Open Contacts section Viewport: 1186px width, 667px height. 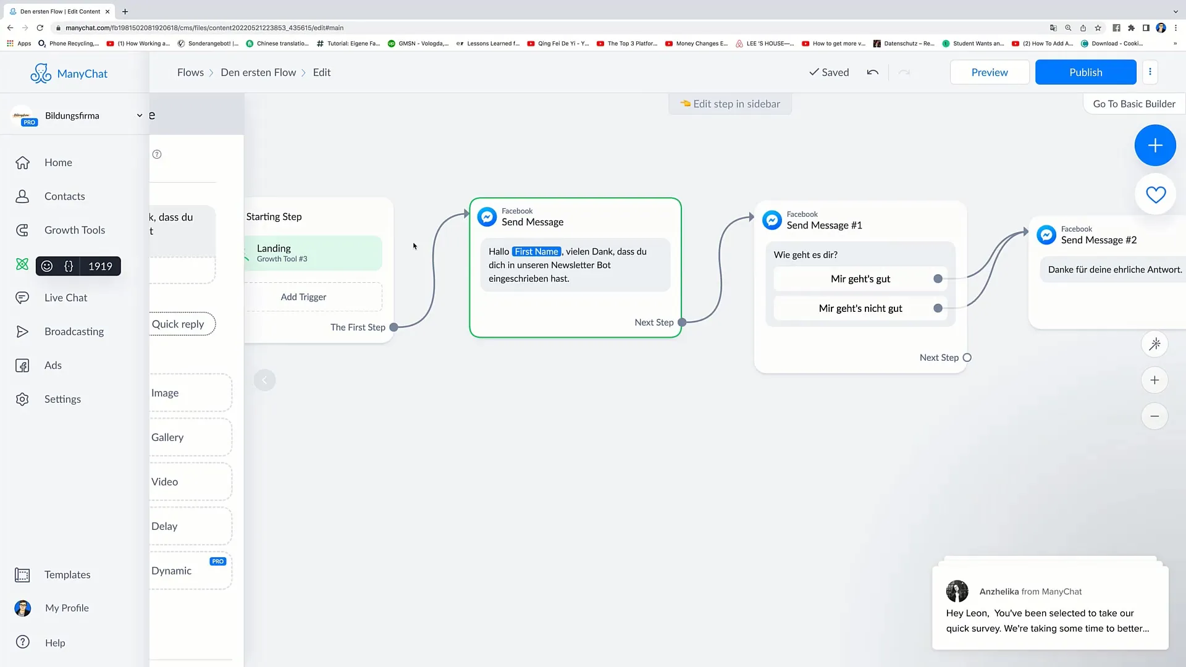(64, 195)
